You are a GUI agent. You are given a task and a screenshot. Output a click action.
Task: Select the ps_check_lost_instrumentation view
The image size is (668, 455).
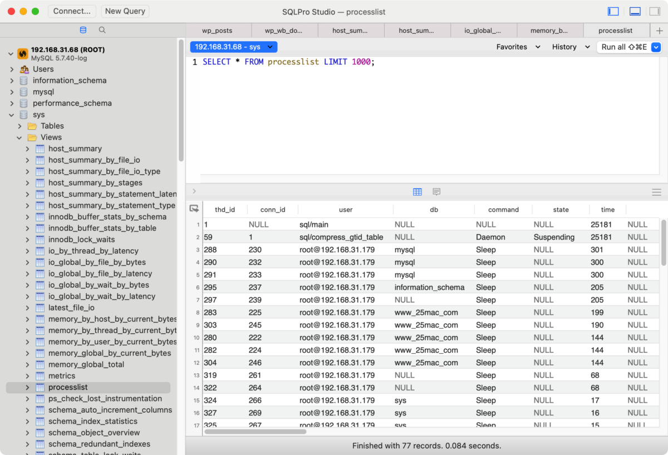(105, 399)
